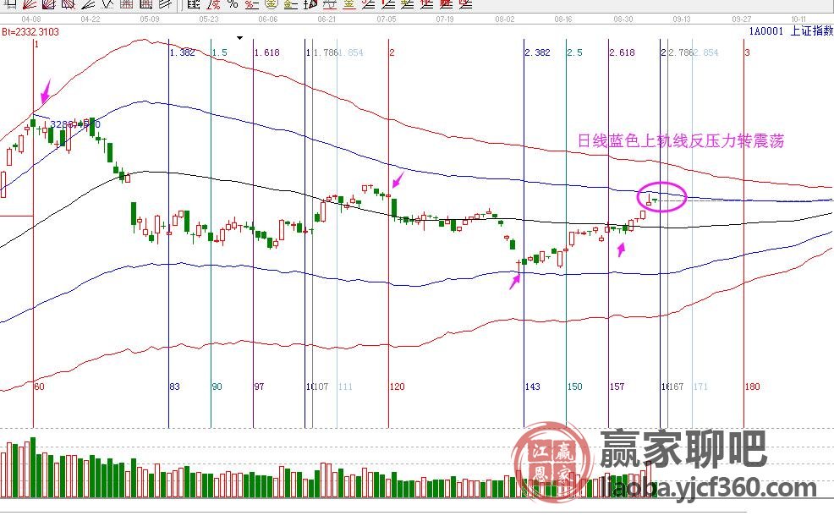Click day count 143 at bottom

coord(532,387)
